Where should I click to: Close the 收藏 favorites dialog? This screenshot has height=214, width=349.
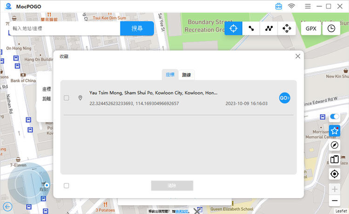tap(298, 56)
